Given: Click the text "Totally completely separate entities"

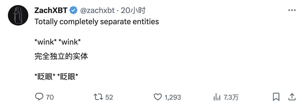Looking at the screenshot, I should tap(96, 22).
